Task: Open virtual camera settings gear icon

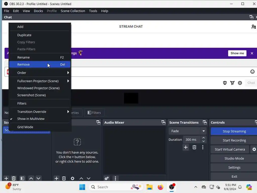Action: pos(254,149)
